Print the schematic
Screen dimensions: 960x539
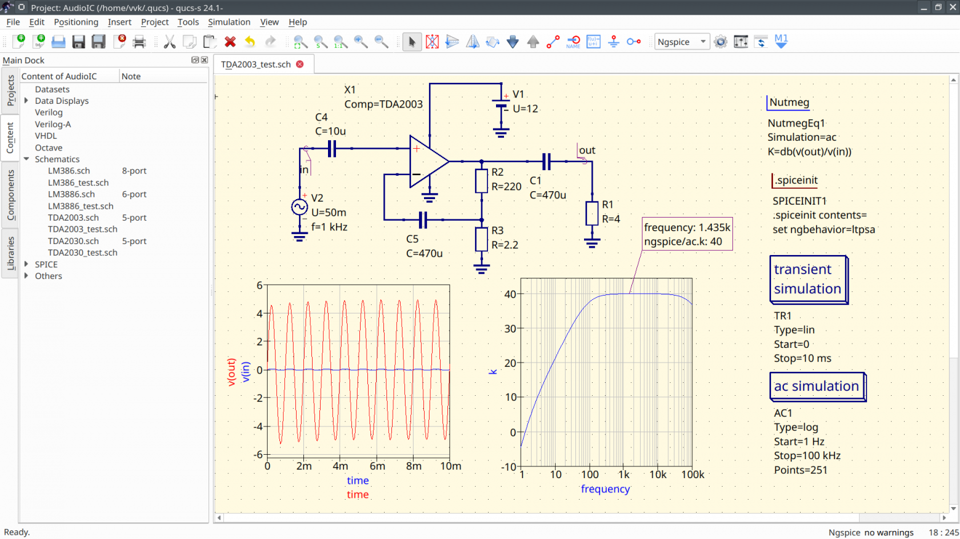[140, 42]
